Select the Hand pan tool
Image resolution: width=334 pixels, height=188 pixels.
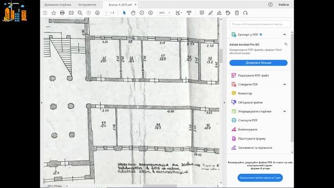[x=133, y=13]
